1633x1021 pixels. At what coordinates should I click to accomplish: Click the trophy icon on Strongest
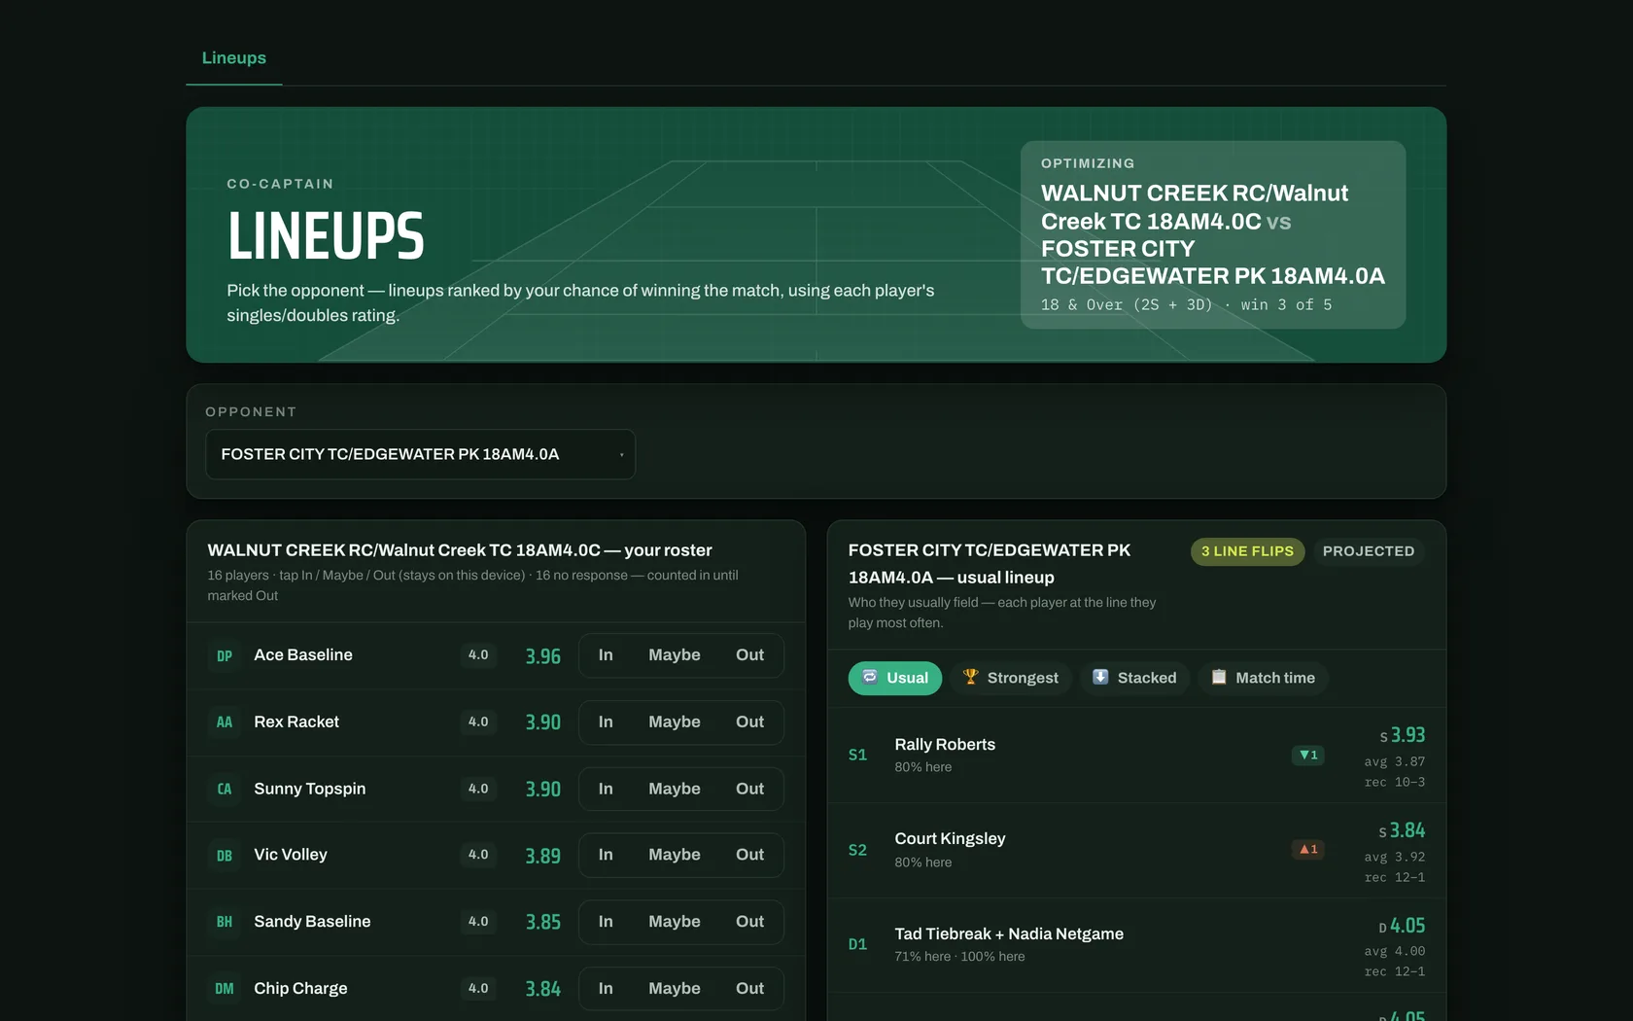click(970, 677)
